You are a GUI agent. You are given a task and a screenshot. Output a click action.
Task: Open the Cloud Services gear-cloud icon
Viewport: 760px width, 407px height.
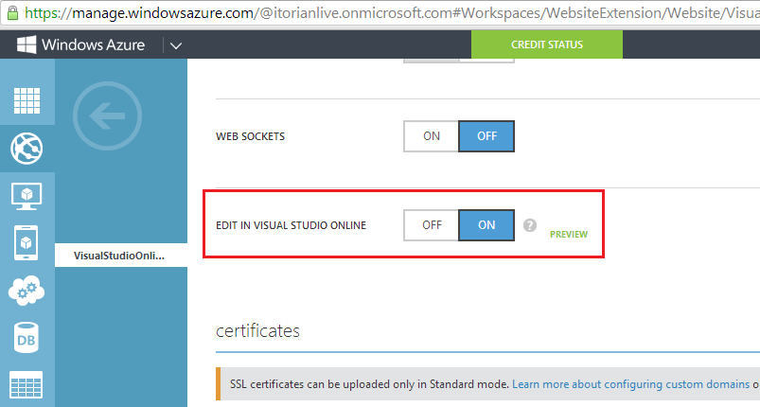pyautogui.click(x=27, y=291)
